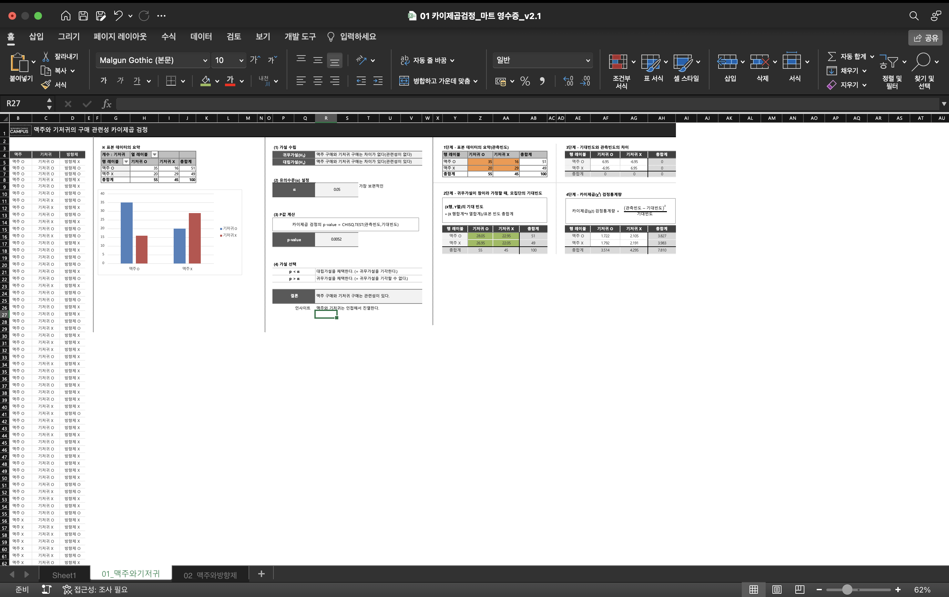Screen dimensions: 949x597
Task: Switch to Page Layout view in status bar
Action: point(776,590)
